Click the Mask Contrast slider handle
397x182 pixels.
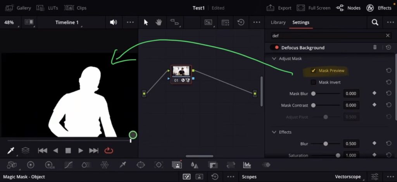313,105
